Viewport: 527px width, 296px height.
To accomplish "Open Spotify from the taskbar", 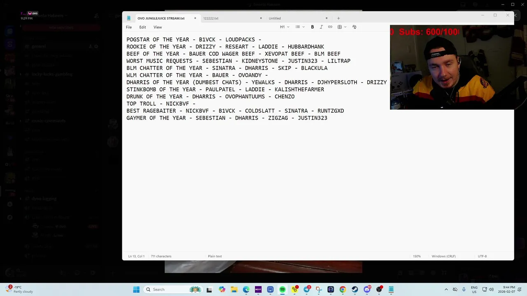I will [282, 289].
